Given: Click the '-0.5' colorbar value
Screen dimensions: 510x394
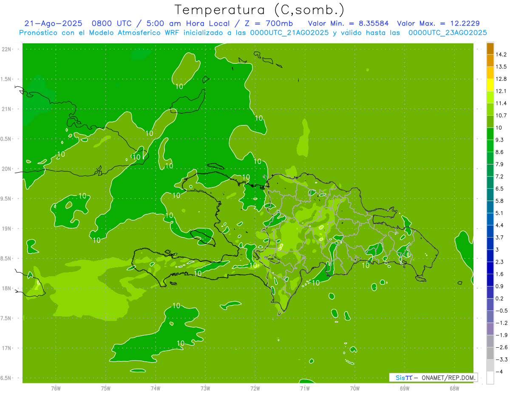Looking at the screenshot, I should (501, 311).
